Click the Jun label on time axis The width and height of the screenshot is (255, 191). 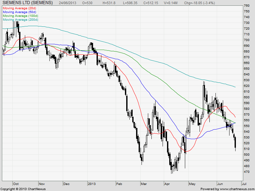pyautogui.click(x=220, y=184)
